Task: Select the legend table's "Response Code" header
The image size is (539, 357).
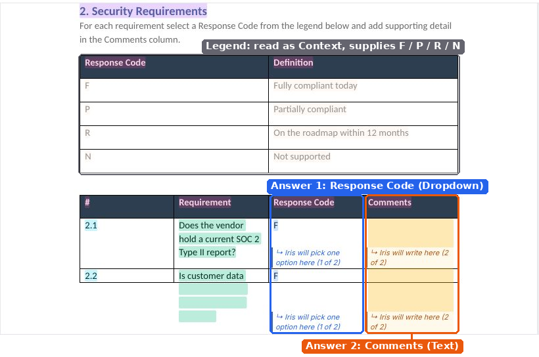Action: [x=115, y=62]
